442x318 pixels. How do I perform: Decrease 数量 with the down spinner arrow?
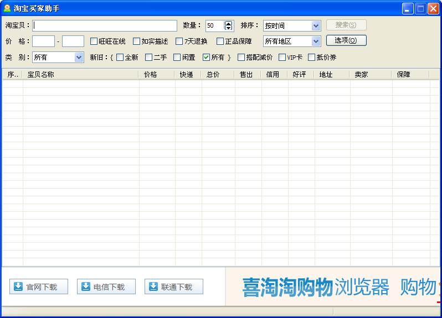(x=228, y=28)
